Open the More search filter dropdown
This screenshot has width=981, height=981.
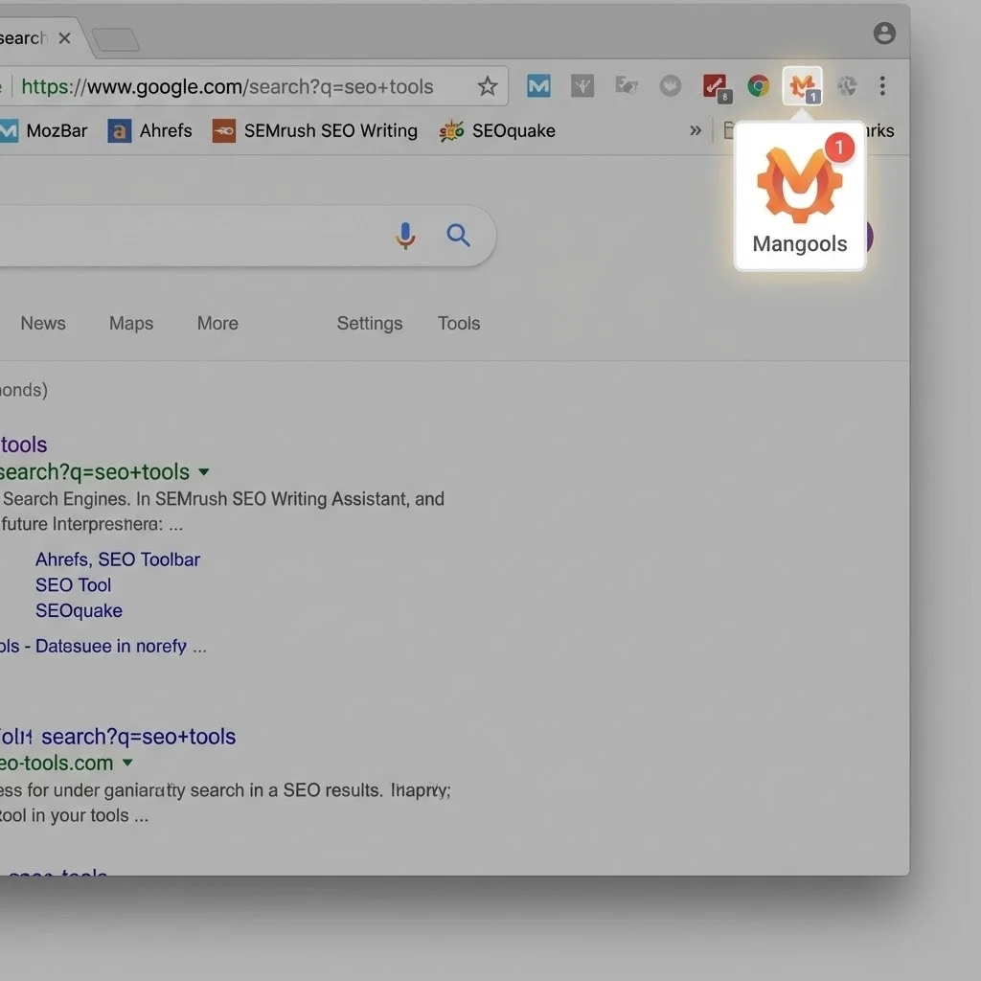(x=217, y=324)
